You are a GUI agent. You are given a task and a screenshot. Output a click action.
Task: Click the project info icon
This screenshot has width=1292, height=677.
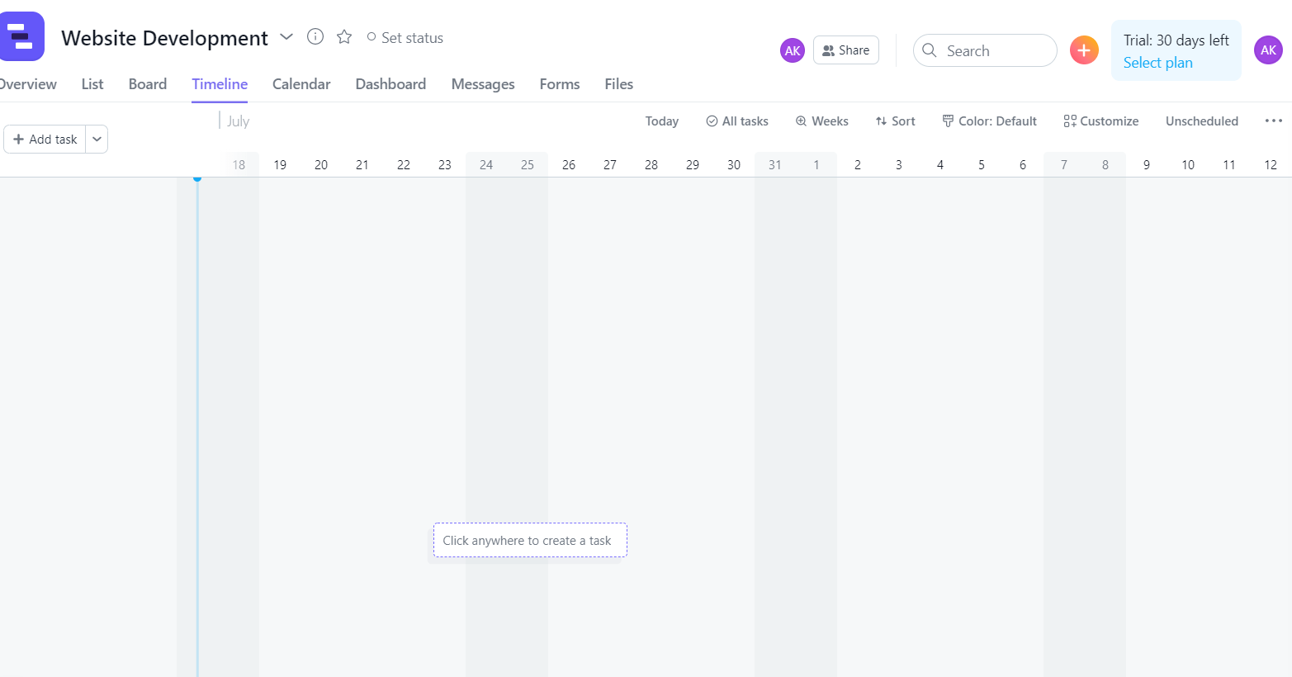click(315, 36)
